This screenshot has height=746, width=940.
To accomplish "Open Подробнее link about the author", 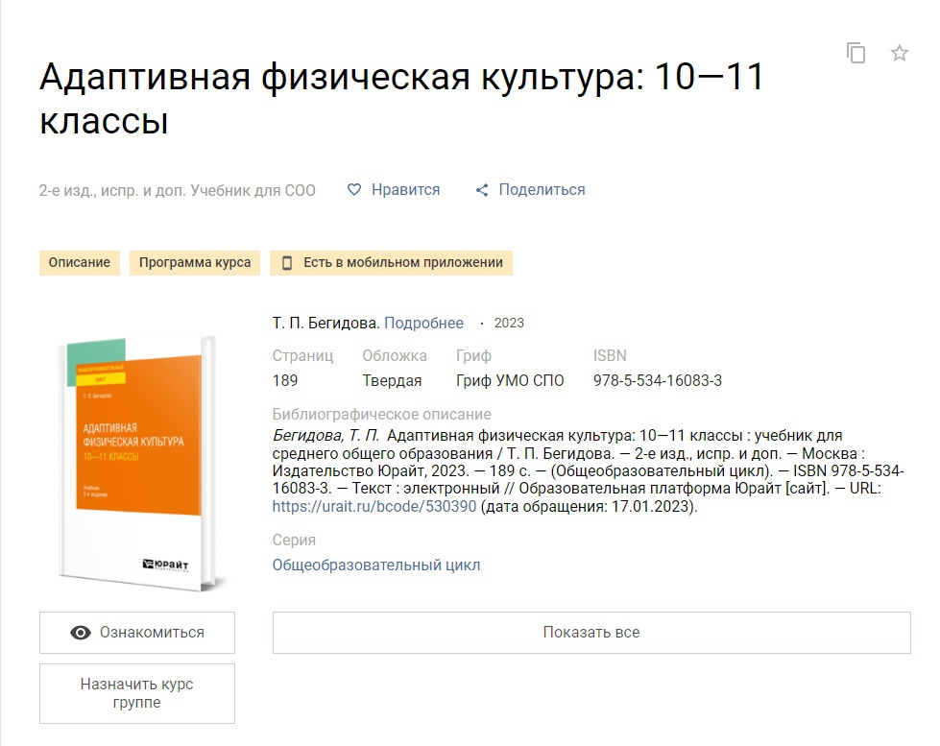I will coord(423,323).
